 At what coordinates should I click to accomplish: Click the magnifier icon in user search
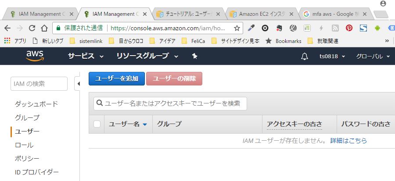click(100, 103)
